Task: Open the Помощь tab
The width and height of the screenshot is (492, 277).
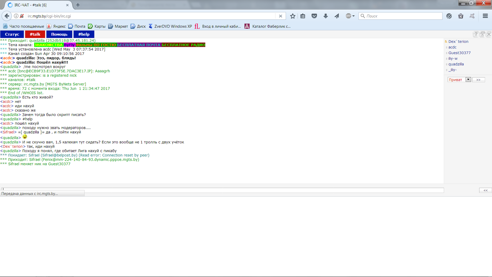Action: pyautogui.click(x=59, y=34)
